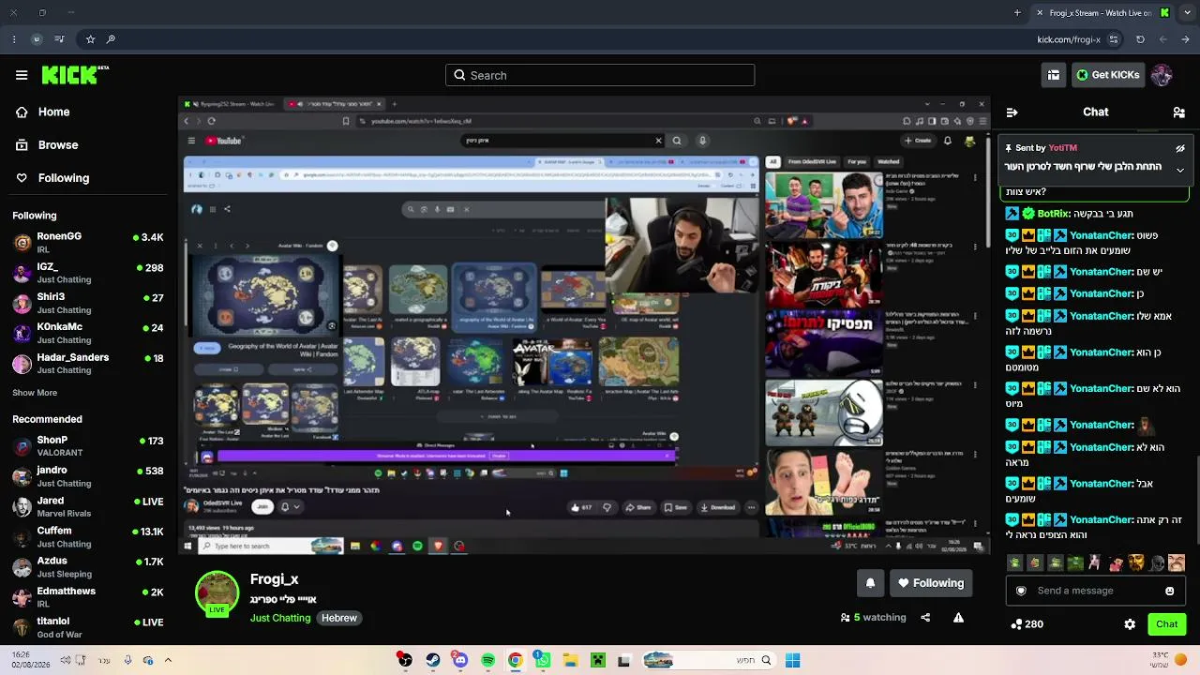The image size is (1200, 675).
Task: Report the stream using warning icon
Action: point(958,618)
